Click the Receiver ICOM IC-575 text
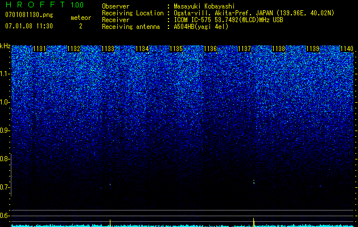Screen dimensions: 358x227 pos(228,20)
